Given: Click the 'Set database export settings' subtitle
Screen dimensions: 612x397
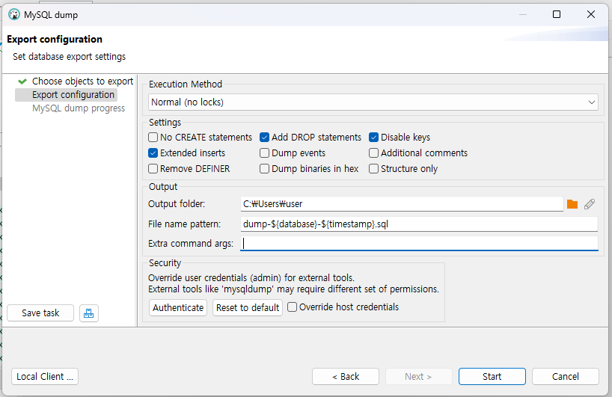Looking at the screenshot, I should pyautogui.click(x=69, y=57).
